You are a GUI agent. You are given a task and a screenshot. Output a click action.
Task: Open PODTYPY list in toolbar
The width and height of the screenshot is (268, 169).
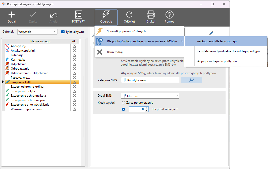point(78,15)
